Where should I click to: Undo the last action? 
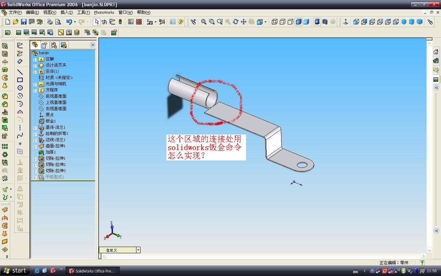(x=69, y=22)
